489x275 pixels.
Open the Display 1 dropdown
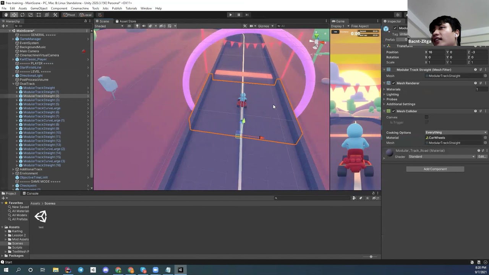tap(340, 26)
